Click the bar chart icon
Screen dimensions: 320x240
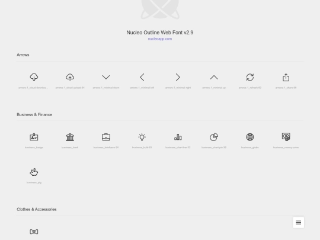click(178, 137)
